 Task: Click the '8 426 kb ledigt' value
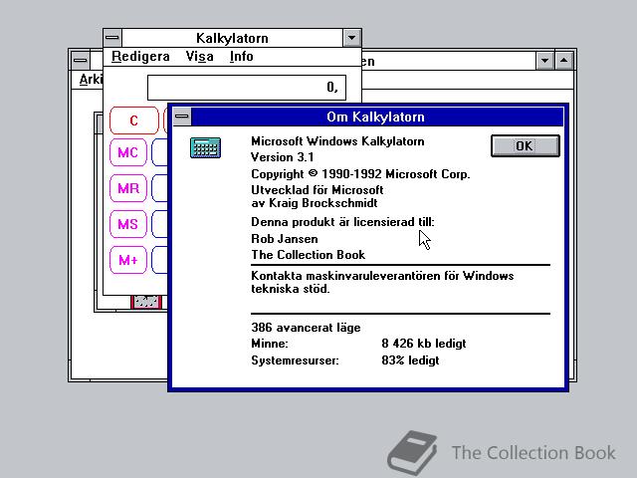[424, 344]
